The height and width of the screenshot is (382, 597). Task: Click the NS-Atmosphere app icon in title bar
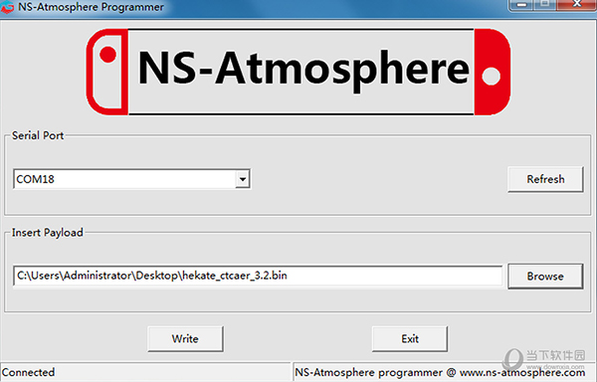tap(7, 8)
